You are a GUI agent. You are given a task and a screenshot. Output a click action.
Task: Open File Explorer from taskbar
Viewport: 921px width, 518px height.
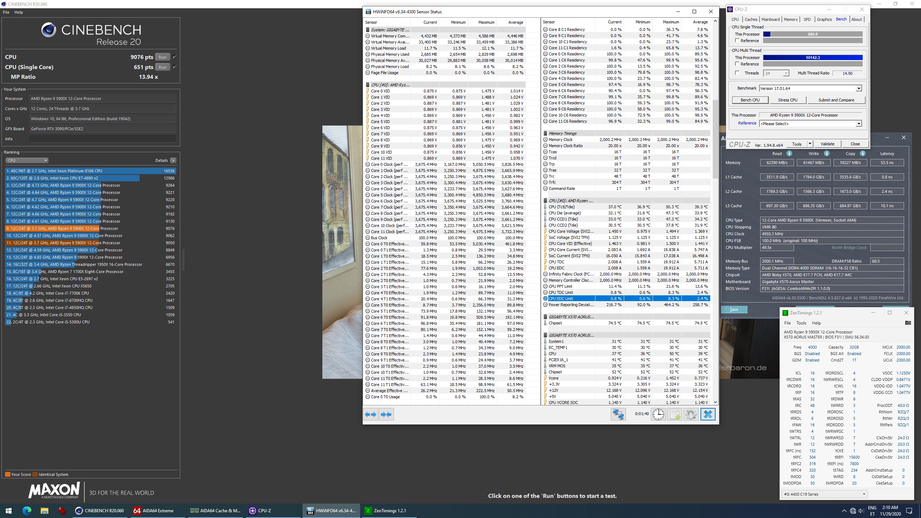(x=44, y=510)
